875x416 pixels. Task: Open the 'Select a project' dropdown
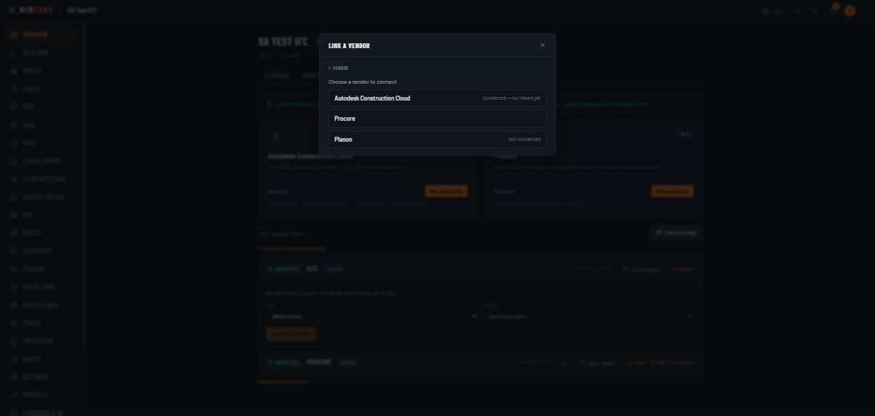coord(590,316)
